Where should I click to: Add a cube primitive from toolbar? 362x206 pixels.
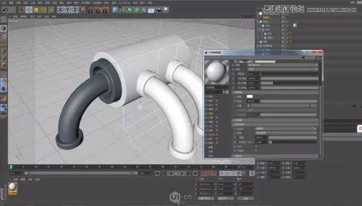click(x=115, y=10)
